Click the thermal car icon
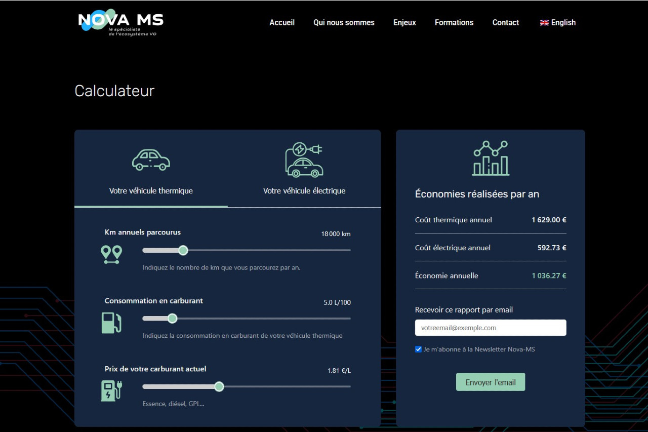Viewport: 648px width, 432px height. (x=151, y=160)
